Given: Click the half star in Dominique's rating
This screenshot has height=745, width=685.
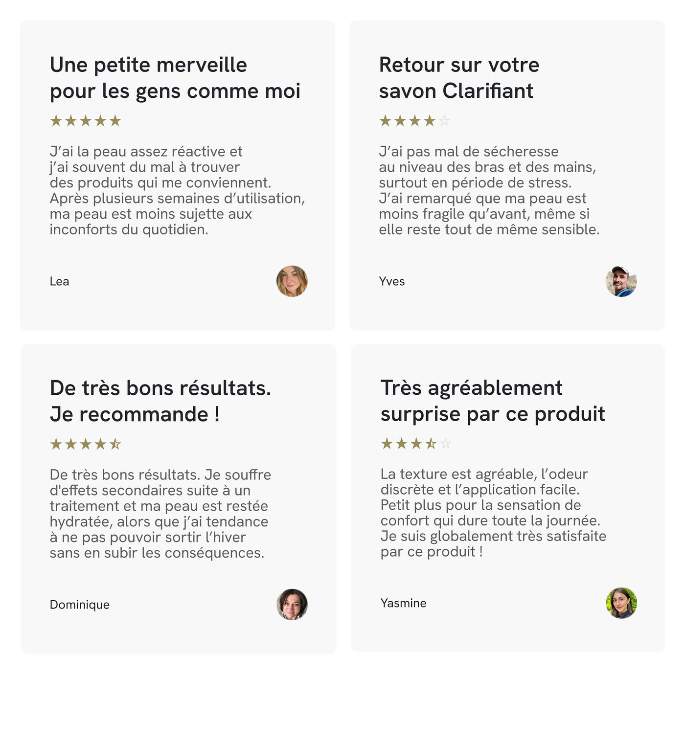Looking at the screenshot, I should pos(115,444).
